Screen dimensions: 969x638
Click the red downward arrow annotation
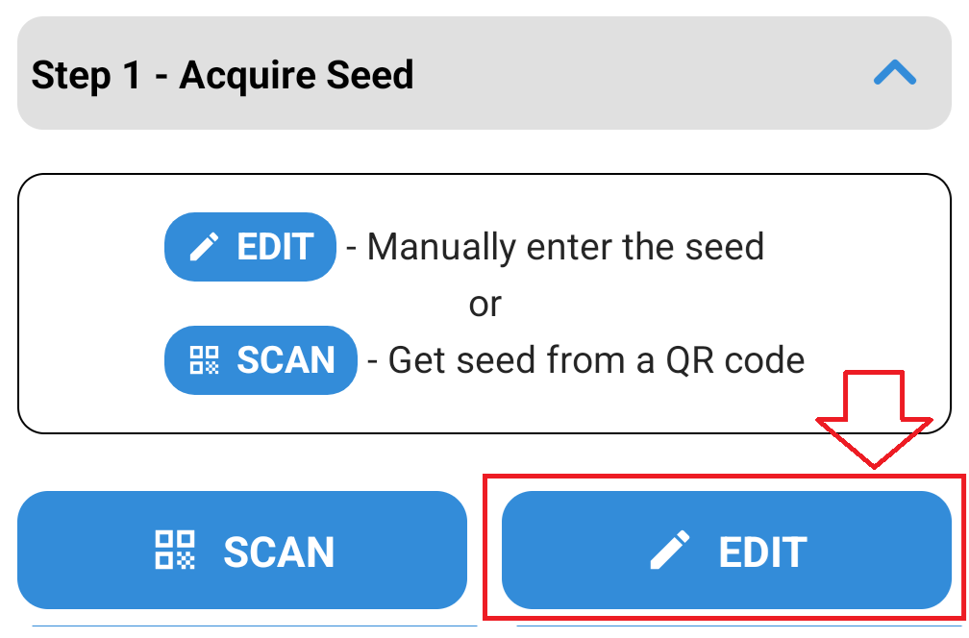874,419
